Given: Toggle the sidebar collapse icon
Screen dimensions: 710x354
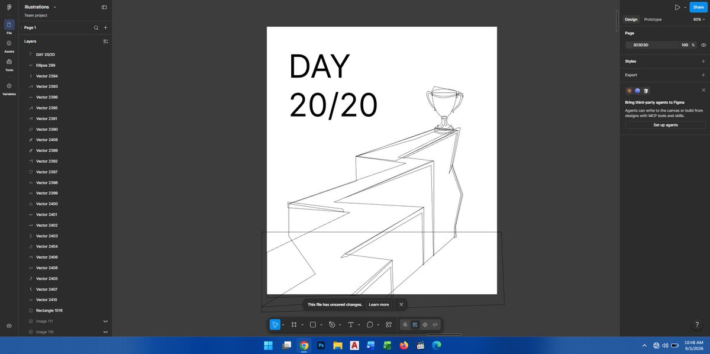Looking at the screenshot, I should coord(104,7).
